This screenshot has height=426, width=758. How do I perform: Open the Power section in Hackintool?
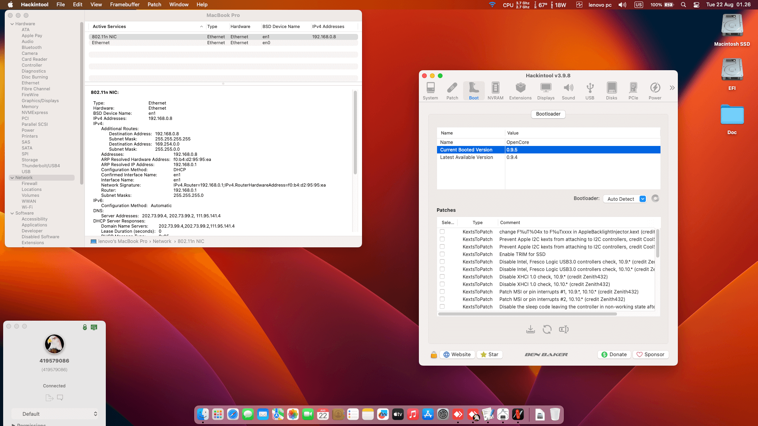[x=655, y=91]
